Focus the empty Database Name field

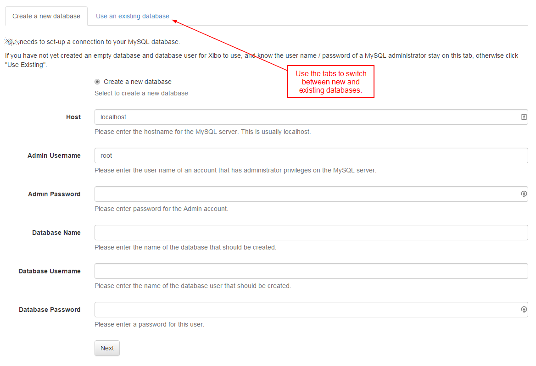(311, 233)
